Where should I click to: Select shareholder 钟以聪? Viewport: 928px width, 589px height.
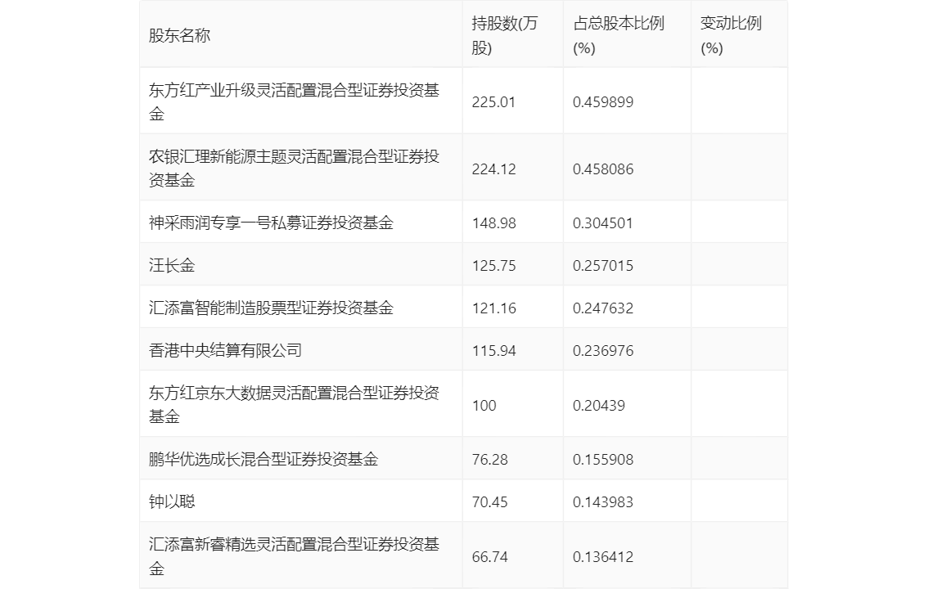(172, 502)
